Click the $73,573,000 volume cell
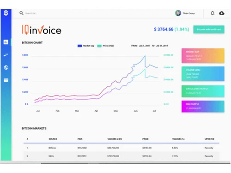The height and width of the screenshot is (173, 231). click(x=113, y=156)
